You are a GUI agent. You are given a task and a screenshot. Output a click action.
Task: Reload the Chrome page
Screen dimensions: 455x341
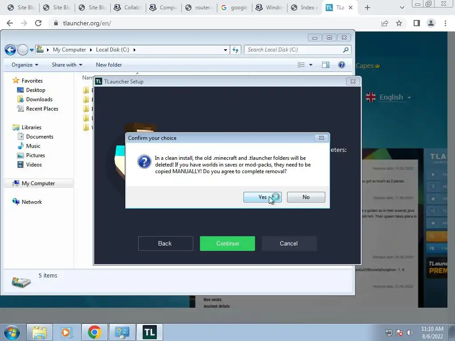tap(38, 23)
